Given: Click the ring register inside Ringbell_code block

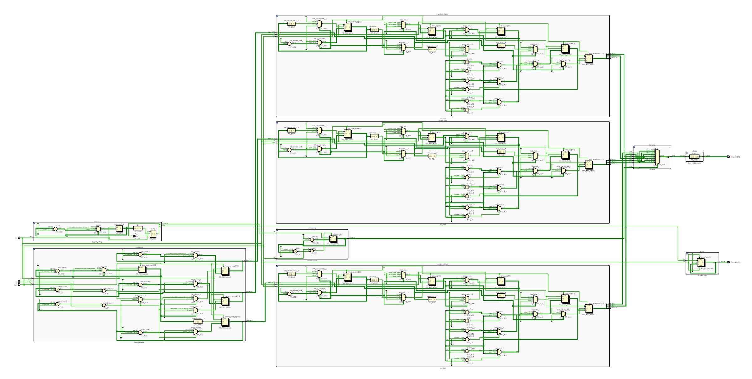Looking at the screenshot, I should coord(701,262).
